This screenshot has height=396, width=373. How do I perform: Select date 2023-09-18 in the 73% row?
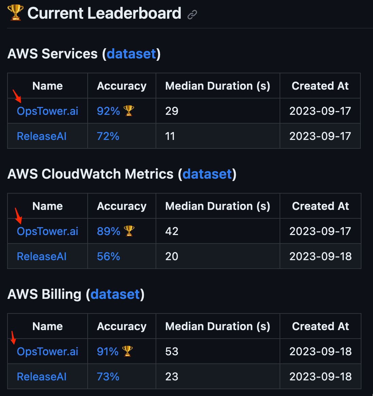click(320, 377)
